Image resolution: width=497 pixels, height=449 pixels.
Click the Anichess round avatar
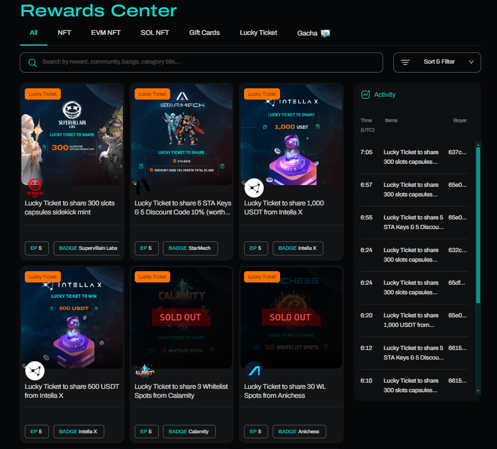(x=254, y=371)
